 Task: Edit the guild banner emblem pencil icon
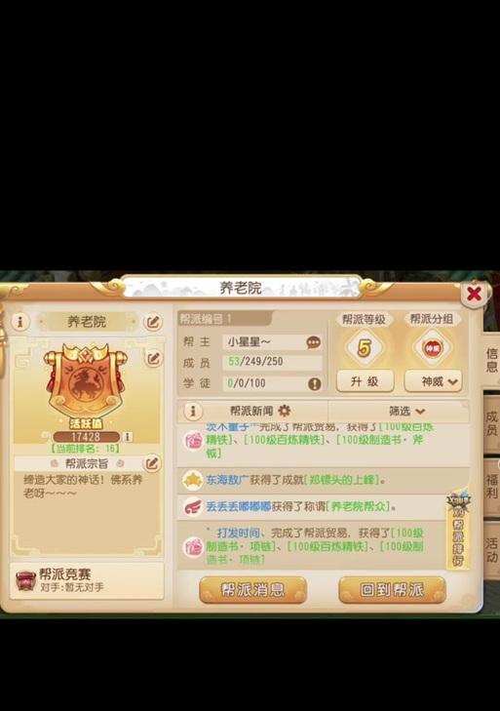(153, 359)
